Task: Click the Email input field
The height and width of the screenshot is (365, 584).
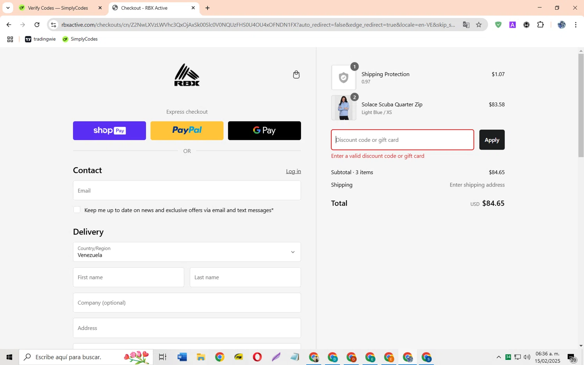Action: coord(187,190)
